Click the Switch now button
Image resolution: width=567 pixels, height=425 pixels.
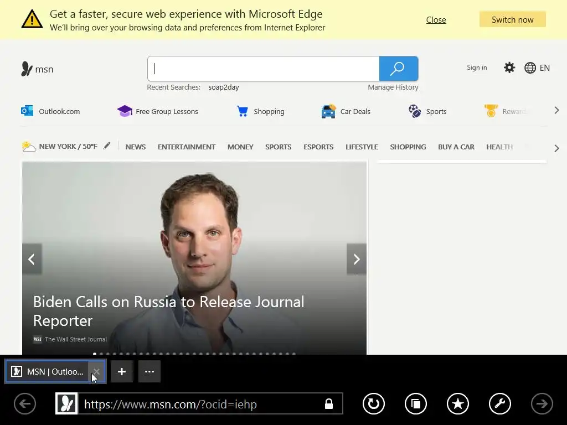click(x=512, y=19)
